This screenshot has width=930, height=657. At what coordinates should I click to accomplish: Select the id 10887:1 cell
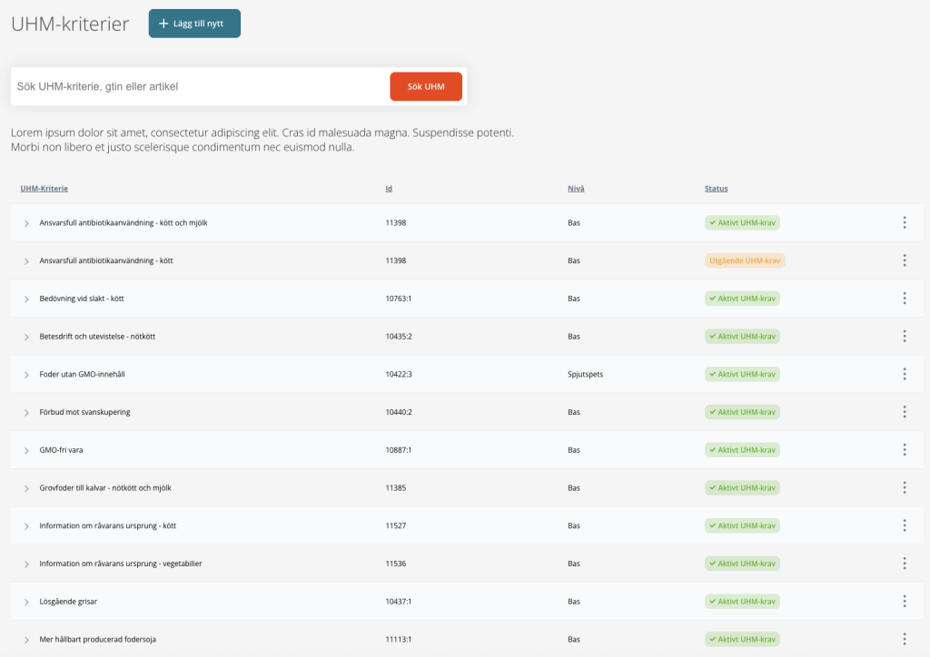coord(399,450)
